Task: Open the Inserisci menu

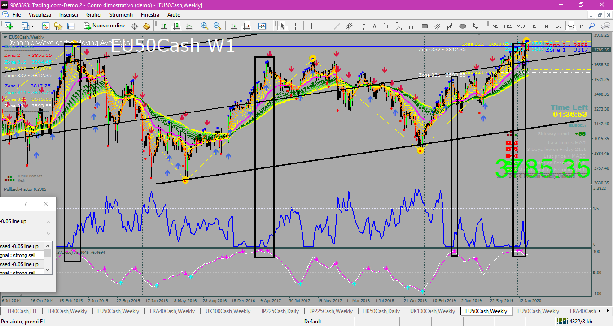Action: tap(69, 15)
